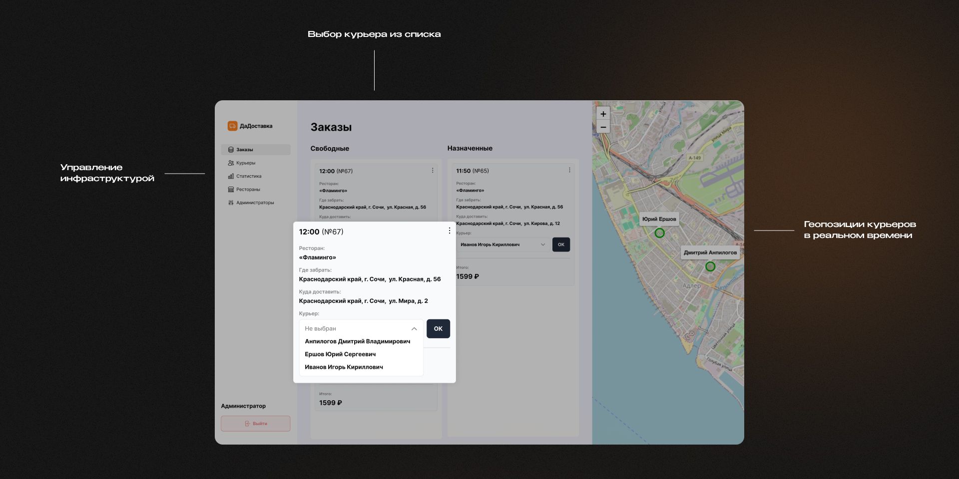
Task: Click restaurant name «Фламинго» in the popup
Action: [318, 257]
